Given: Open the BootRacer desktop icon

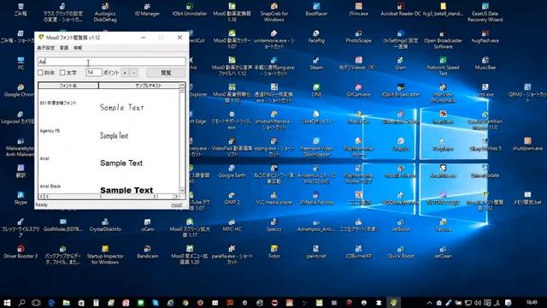Looking at the screenshot, I should tap(316, 10).
